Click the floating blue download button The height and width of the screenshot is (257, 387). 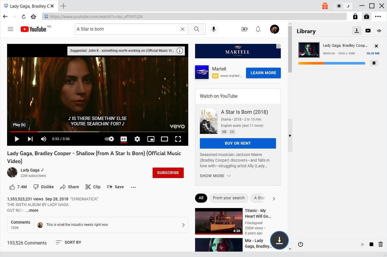click(x=279, y=240)
